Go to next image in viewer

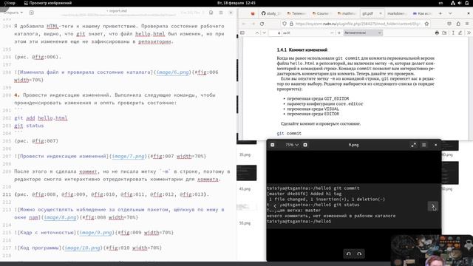(x=433, y=206)
